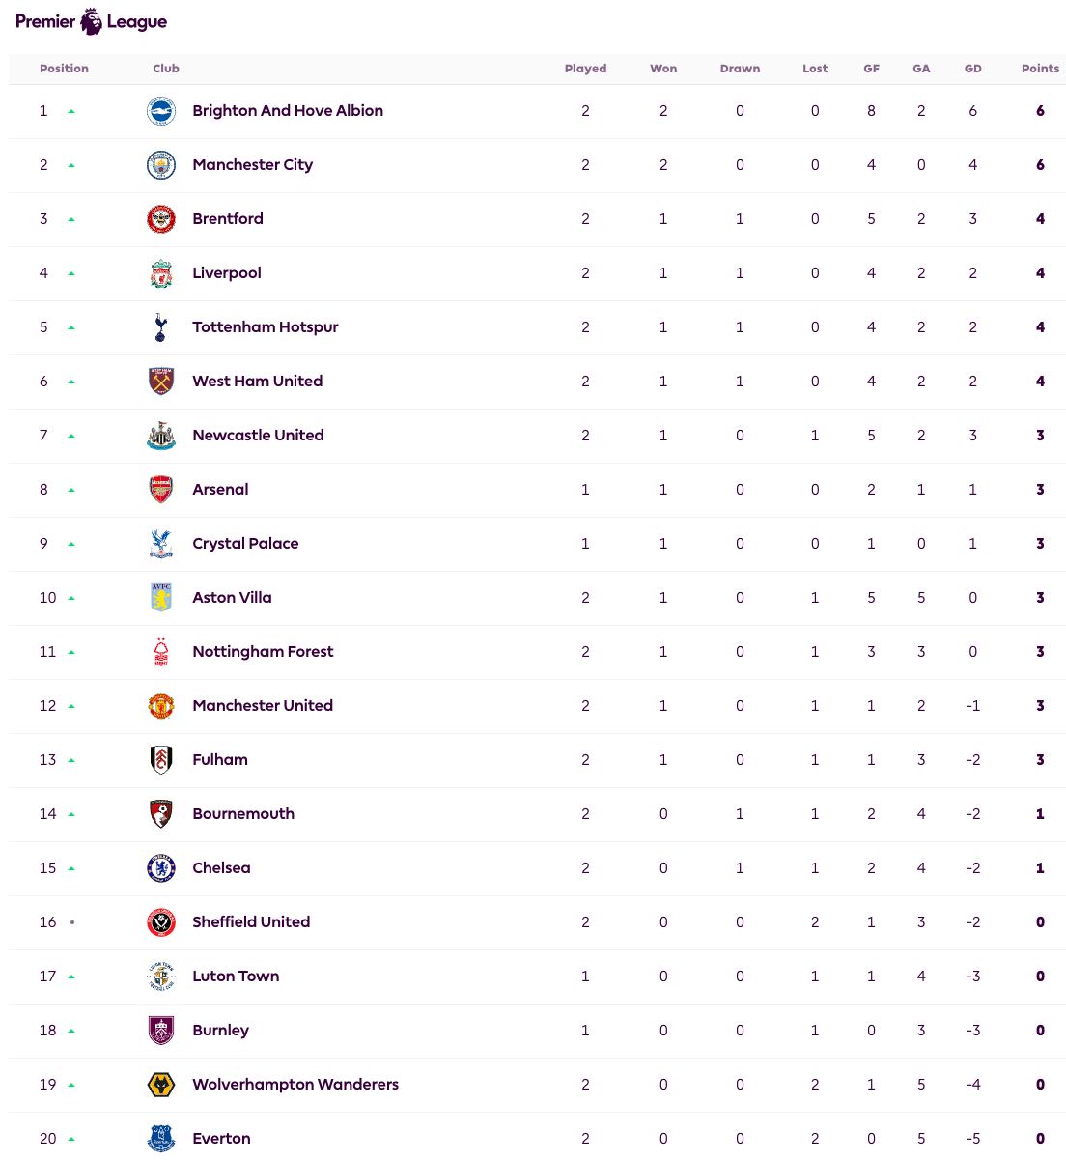Click the Played column header
Image resolution: width=1066 pixels, height=1161 pixels.
[x=585, y=69]
